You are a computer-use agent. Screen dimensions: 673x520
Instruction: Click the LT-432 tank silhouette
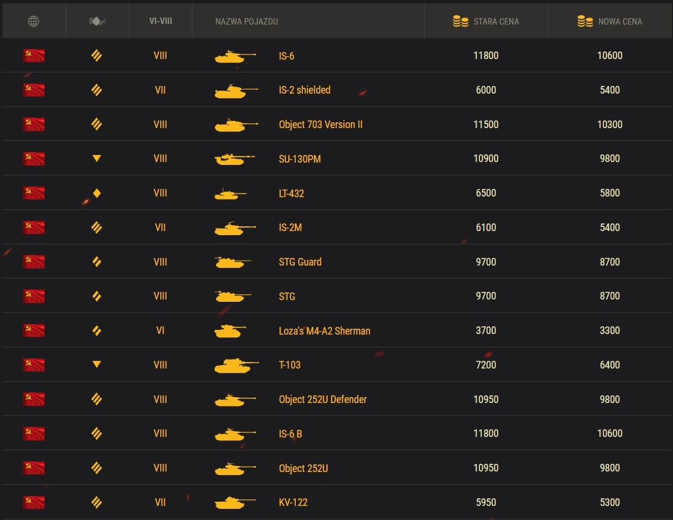tap(230, 194)
